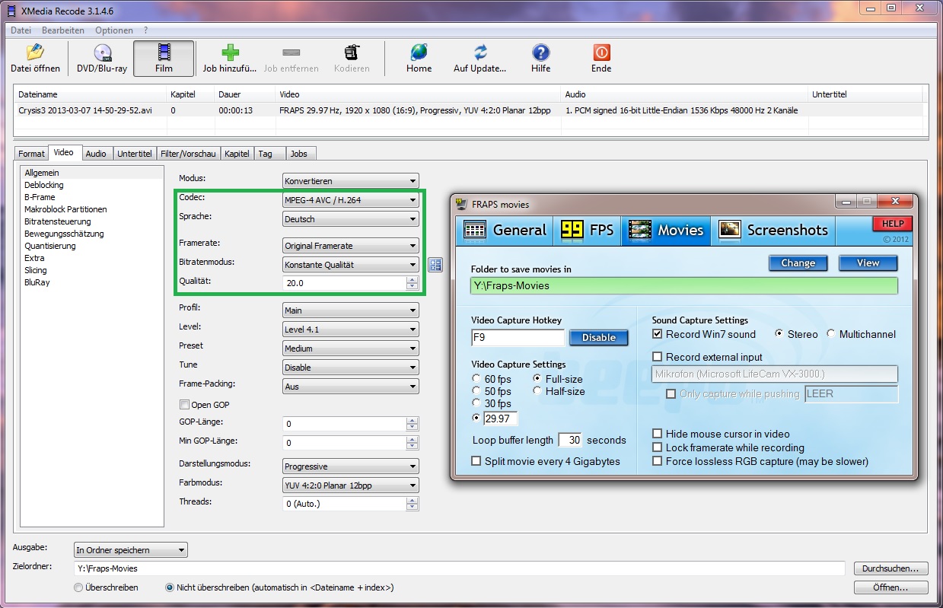The height and width of the screenshot is (608, 943).
Task: Switch to the Filter/Vorschau tab
Action: pyautogui.click(x=189, y=154)
